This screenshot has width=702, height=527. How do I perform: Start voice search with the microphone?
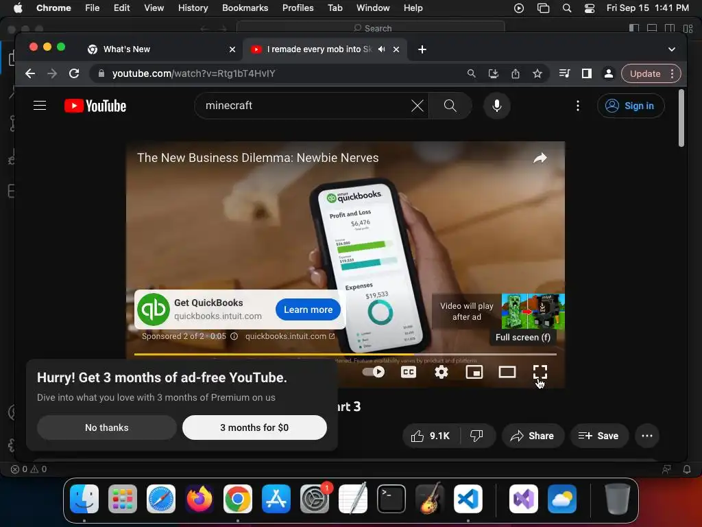(x=496, y=106)
